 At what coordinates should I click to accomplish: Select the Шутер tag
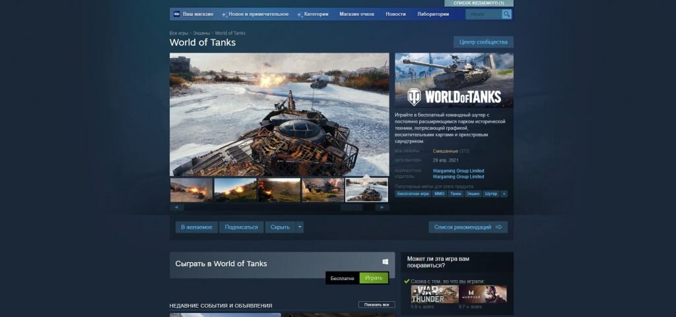(491, 194)
